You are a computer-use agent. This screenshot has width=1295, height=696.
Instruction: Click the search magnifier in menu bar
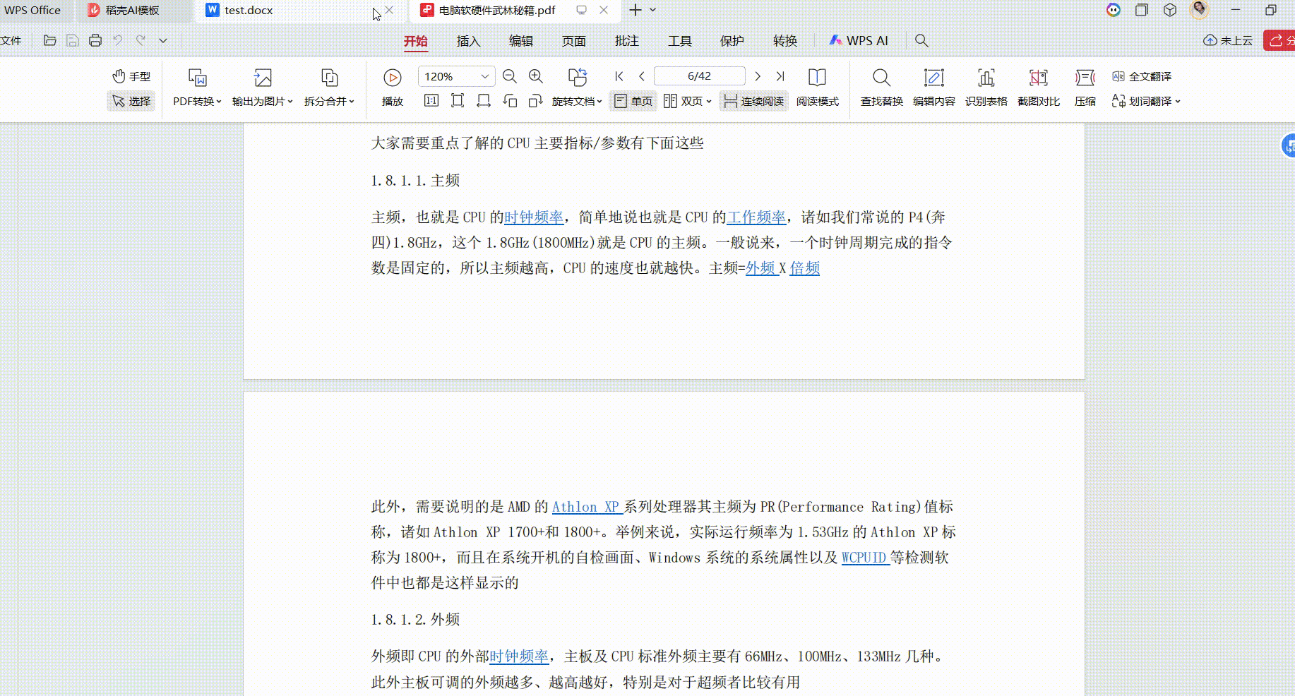tap(921, 41)
